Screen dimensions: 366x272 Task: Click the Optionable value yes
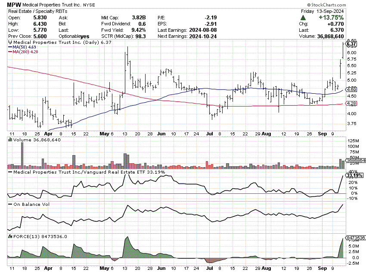tap(85, 37)
